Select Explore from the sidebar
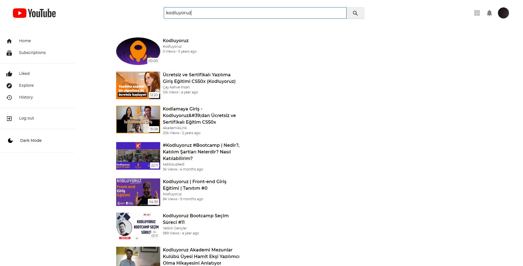 tap(26, 85)
